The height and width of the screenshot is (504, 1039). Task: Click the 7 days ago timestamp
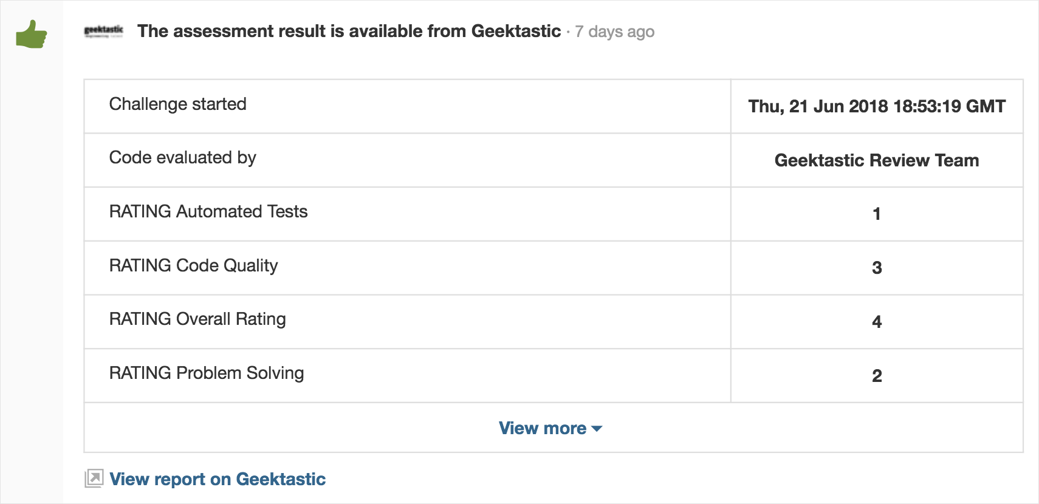[x=614, y=32]
